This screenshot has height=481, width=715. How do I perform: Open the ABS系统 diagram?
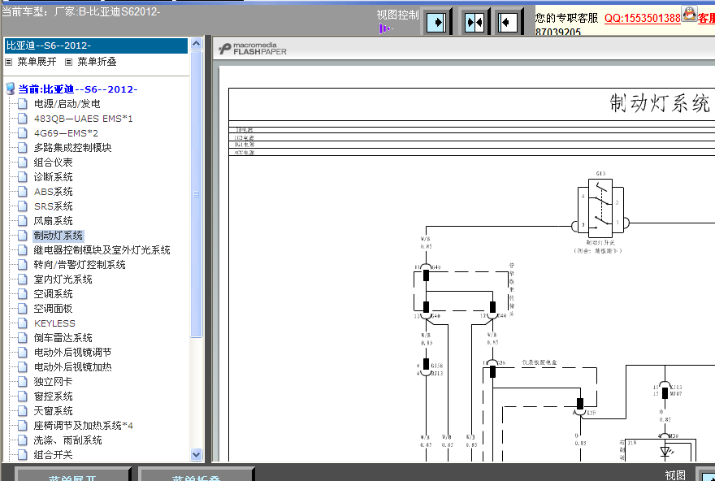tap(53, 192)
